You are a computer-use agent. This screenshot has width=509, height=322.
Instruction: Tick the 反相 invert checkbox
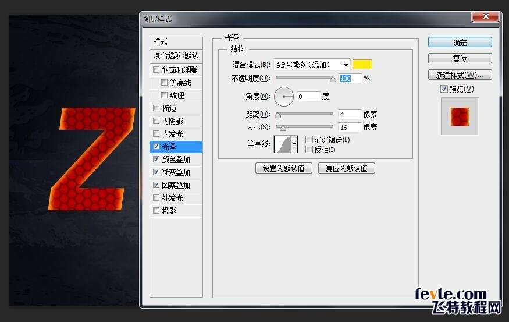point(309,150)
